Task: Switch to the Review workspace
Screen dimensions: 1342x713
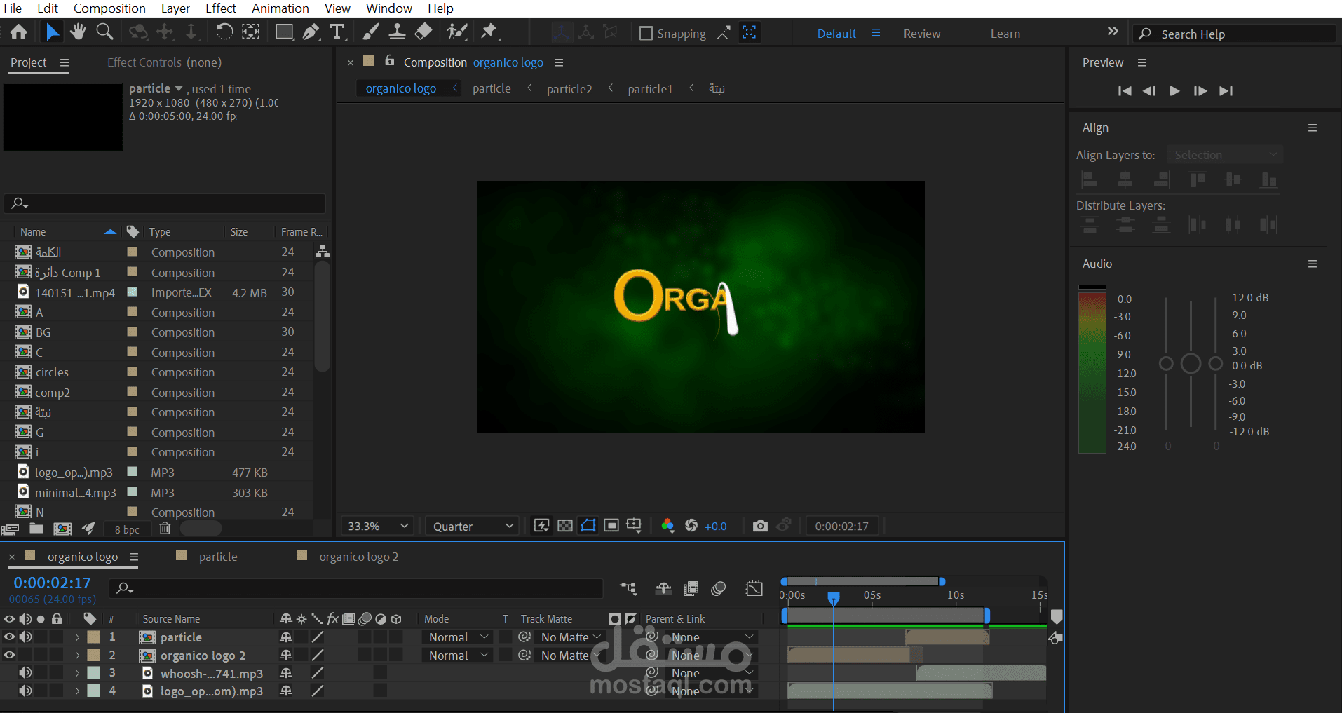Action: pyautogui.click(x=922, y=34)
